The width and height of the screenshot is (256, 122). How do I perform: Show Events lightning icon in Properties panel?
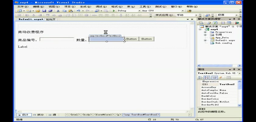tap(221, 78)
